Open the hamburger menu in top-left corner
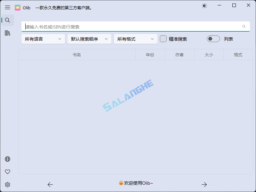 click(x=7, y=7)
